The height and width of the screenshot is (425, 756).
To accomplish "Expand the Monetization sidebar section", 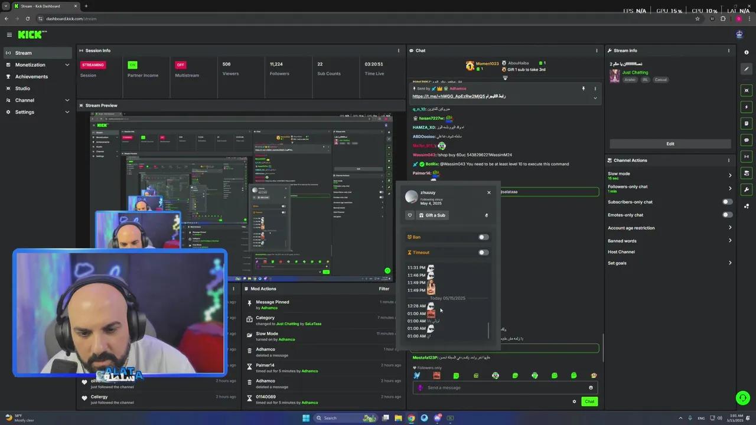I will tap(37, 65).
